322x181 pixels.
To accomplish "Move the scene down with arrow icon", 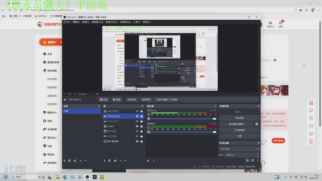I will click(86, 160).
